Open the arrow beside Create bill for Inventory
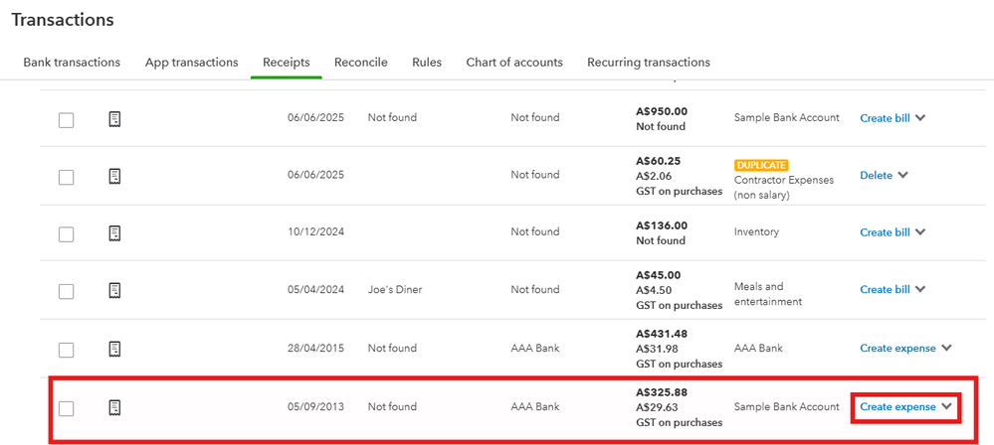This screenshot has height=445, width=994. point(920,232)
